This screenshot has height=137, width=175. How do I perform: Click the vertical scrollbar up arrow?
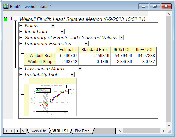(x=169, y=14)
